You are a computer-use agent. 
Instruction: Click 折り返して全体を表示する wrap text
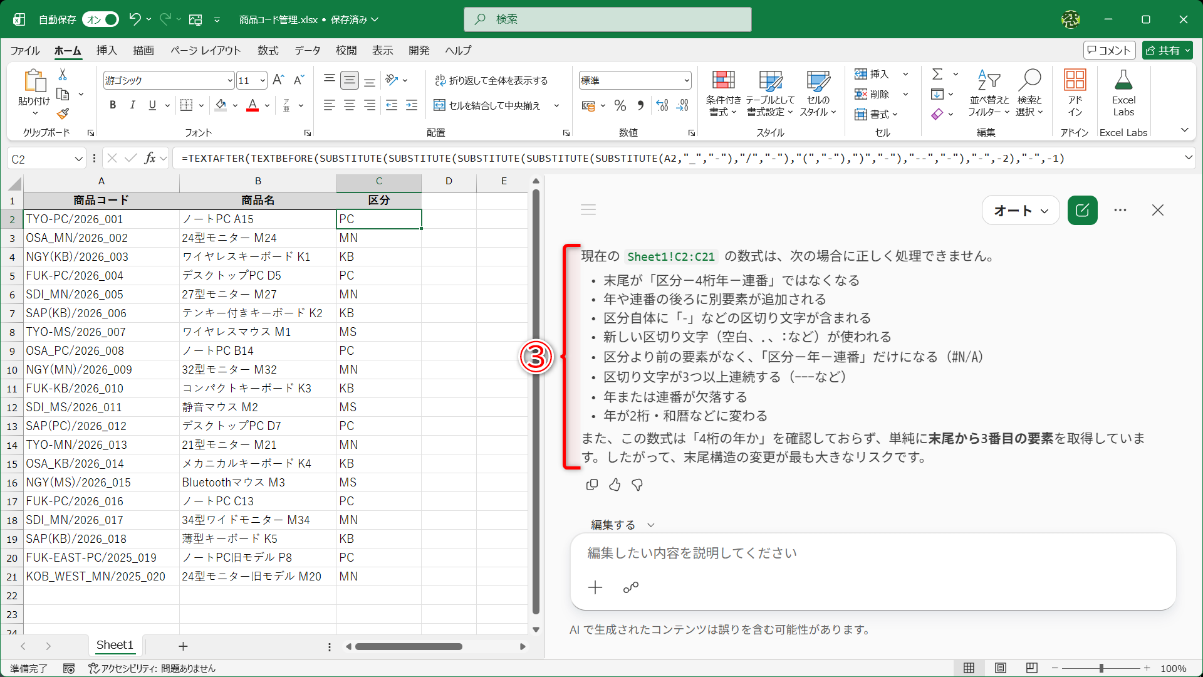[491, 80]
